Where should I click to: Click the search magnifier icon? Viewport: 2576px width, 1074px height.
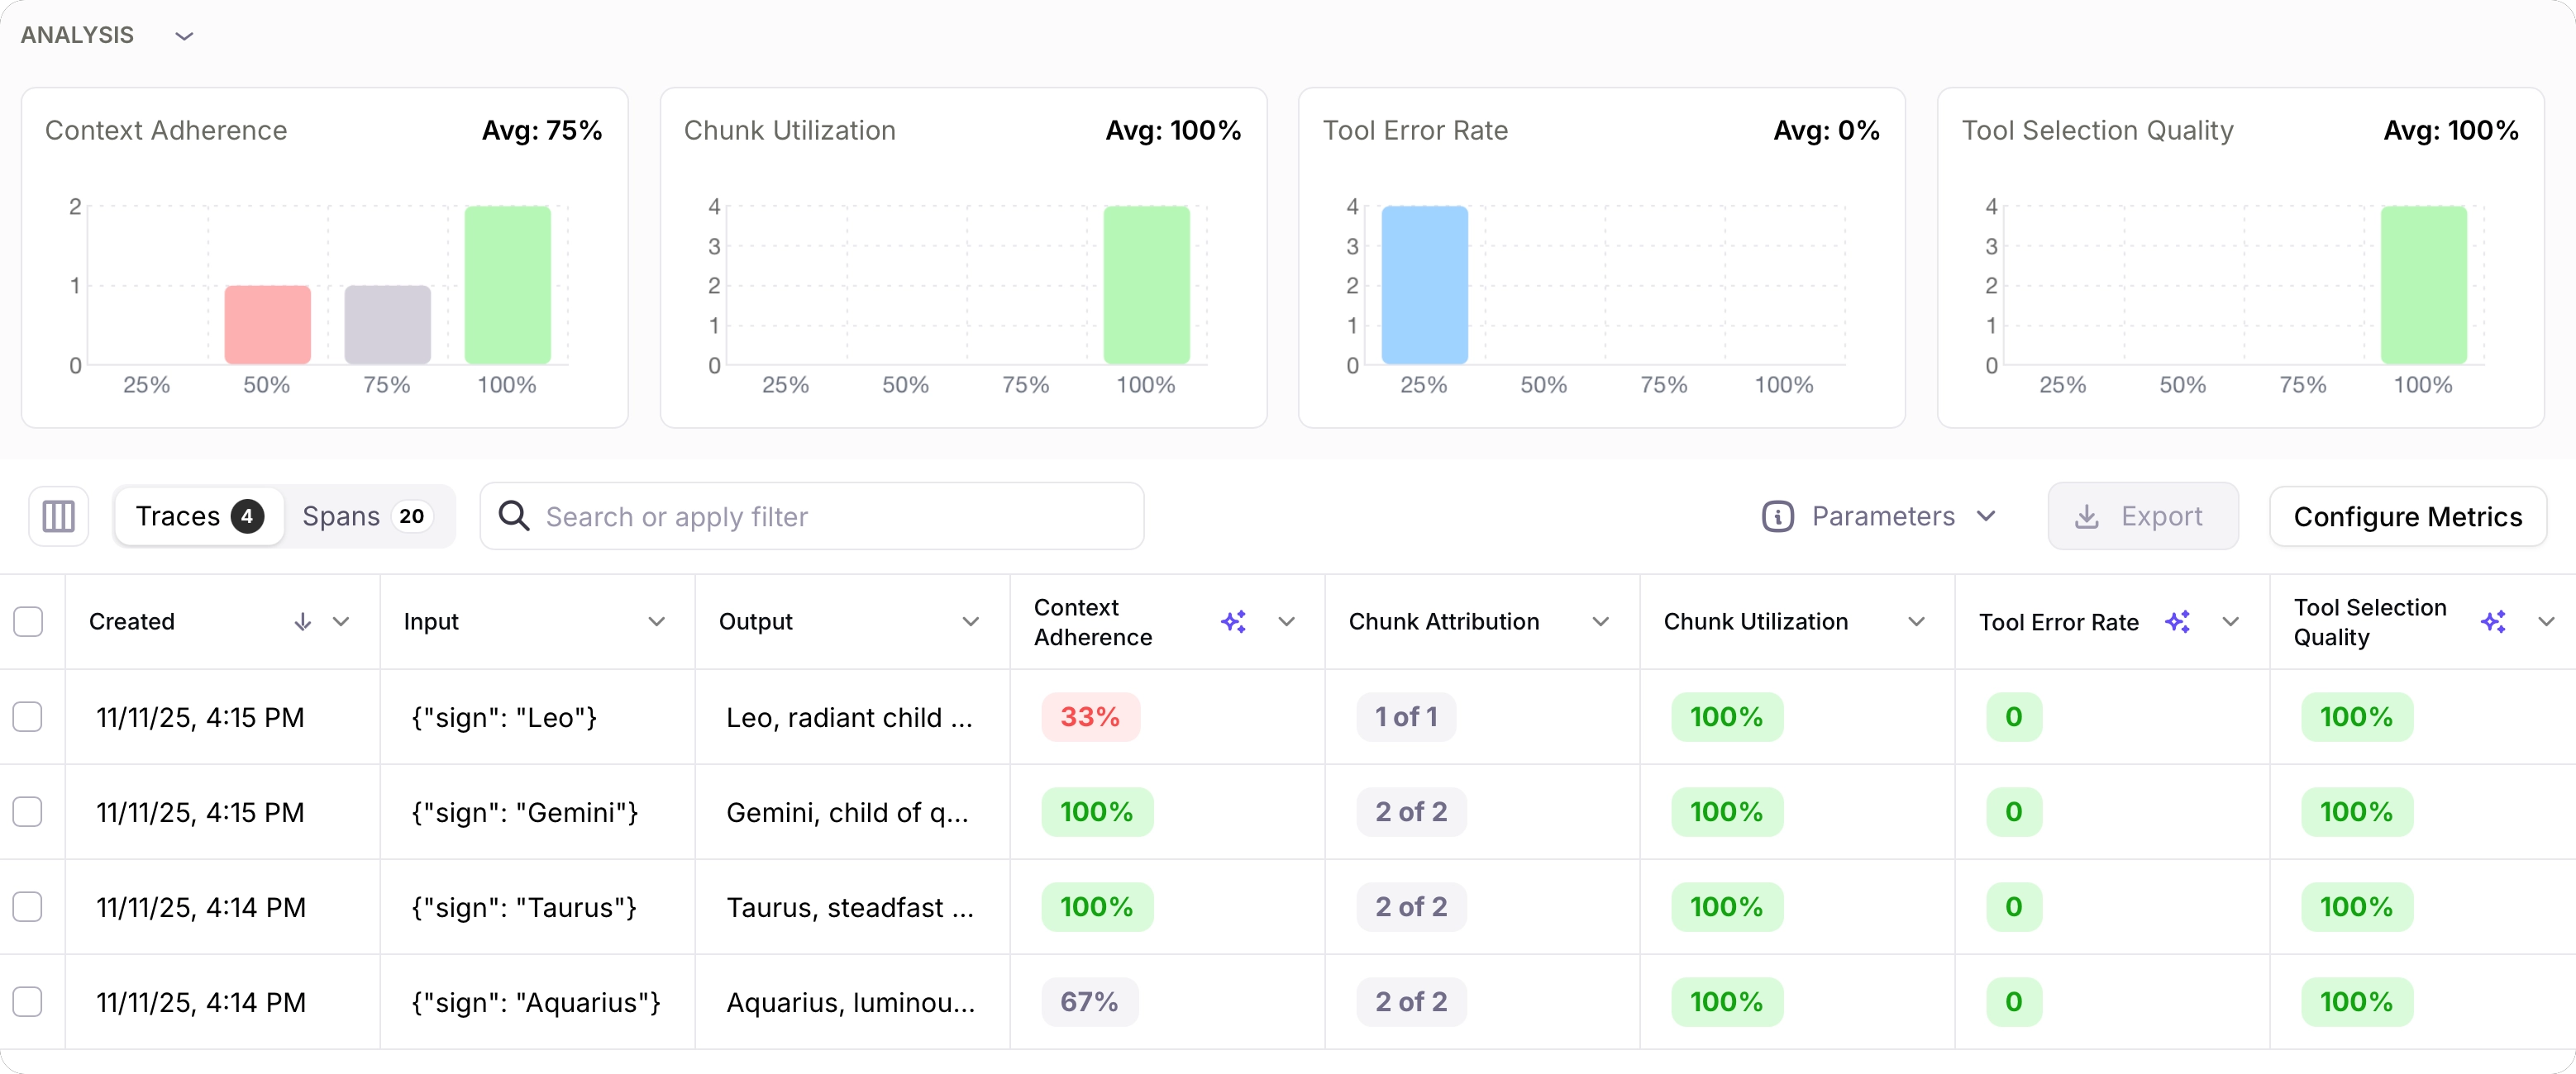tap(514, 516)
